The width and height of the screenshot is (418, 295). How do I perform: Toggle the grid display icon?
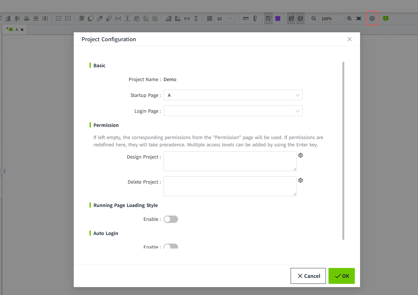click(209, 19)
